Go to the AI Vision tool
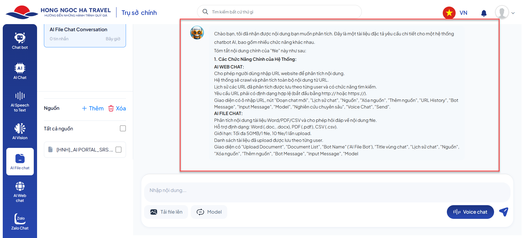 tap(20, 131)
